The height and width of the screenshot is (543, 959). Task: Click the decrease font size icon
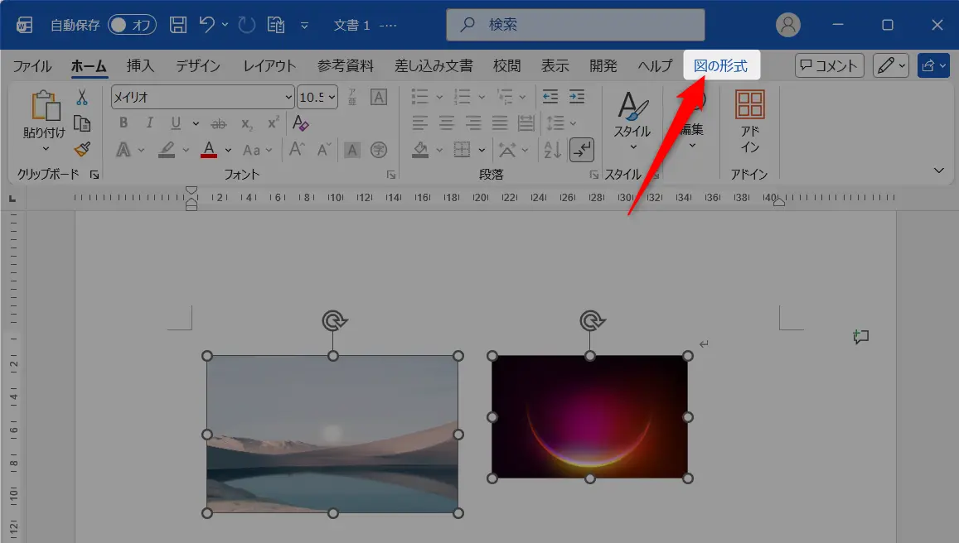click(x=323, y=149)
